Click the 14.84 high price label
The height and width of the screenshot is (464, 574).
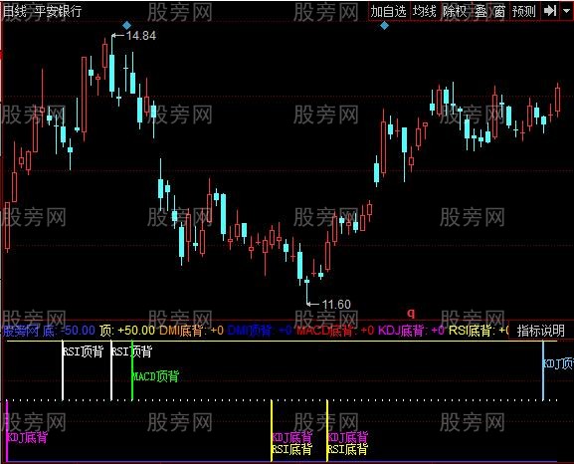point(141,36)
